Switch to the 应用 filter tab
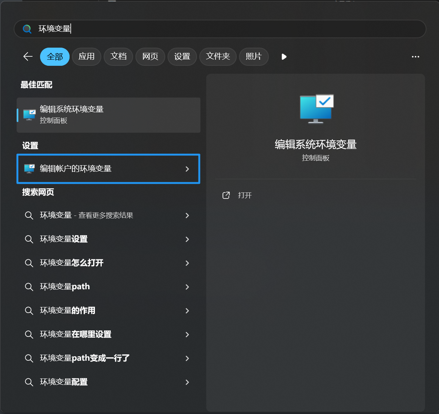The width and height of the screenshot is (439, 414). (x=87, y=57)
